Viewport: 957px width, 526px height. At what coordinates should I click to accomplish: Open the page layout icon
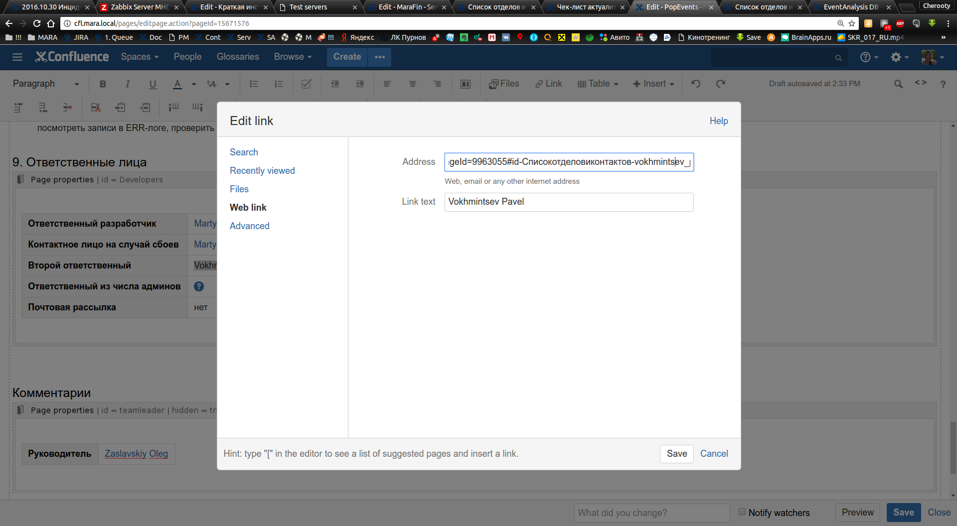466,84
